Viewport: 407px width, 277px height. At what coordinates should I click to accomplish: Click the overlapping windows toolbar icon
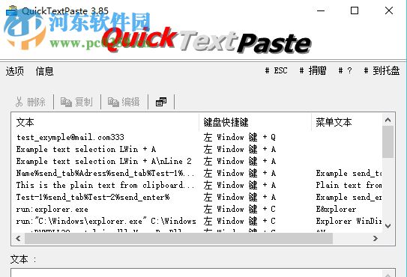point(161,102)
